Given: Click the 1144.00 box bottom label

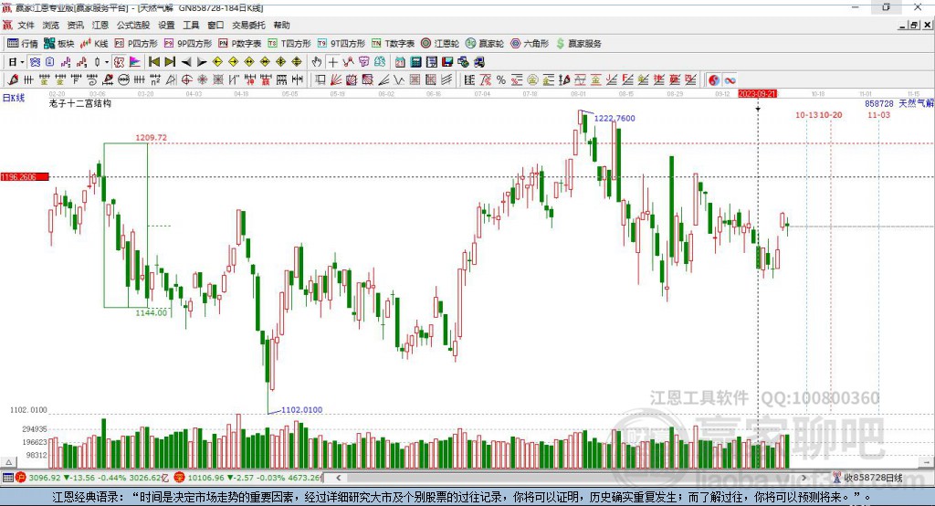Looking at the screenshot, I should (152, 312).
